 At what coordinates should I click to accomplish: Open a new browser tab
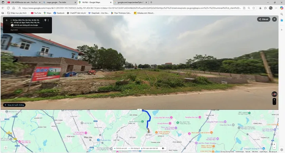151,2
